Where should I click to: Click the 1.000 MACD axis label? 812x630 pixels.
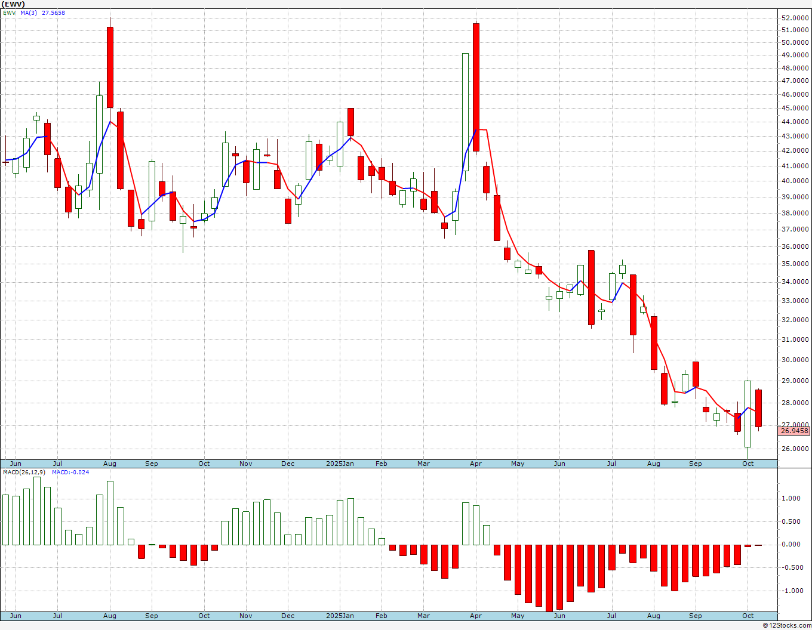[790, 498]
